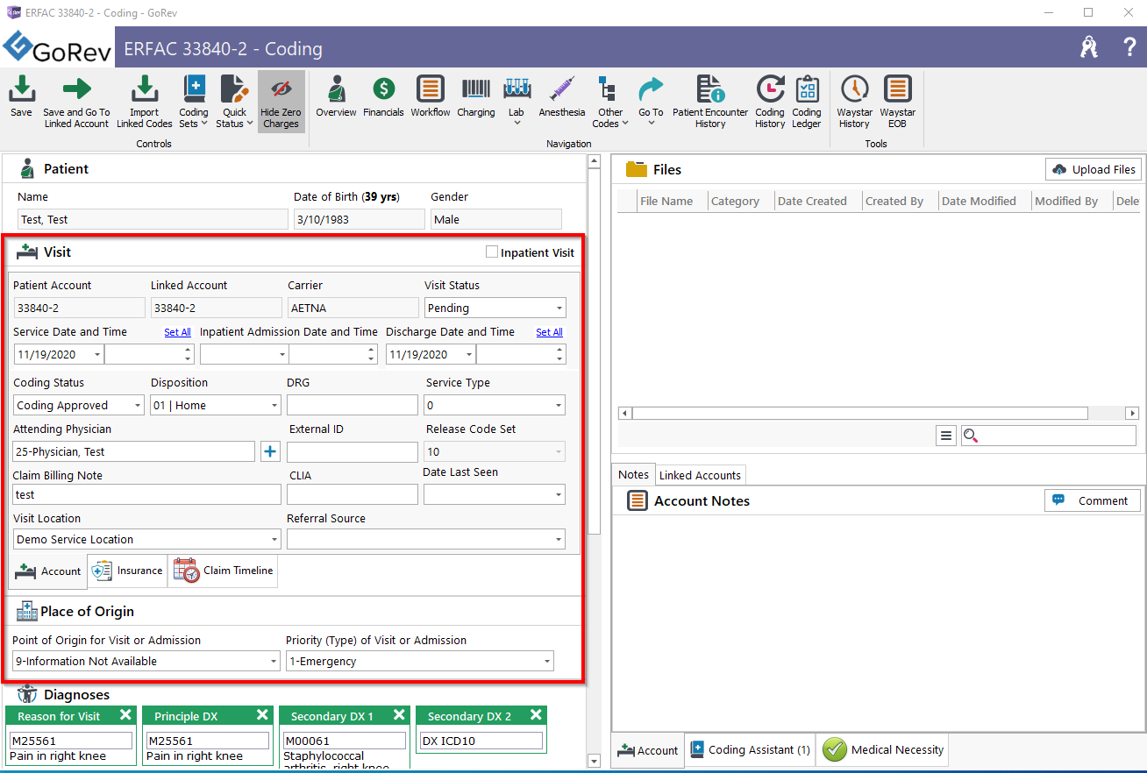
Task: Click the DRG input field
Action: click(353, 405)
